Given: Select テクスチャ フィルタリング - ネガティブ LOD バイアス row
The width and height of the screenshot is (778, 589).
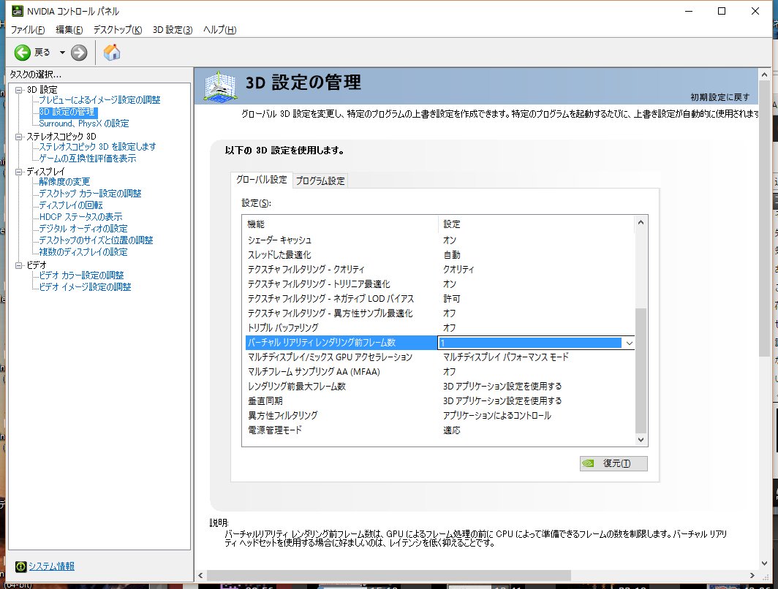Looking at the screenshot, I should point(439,298).
